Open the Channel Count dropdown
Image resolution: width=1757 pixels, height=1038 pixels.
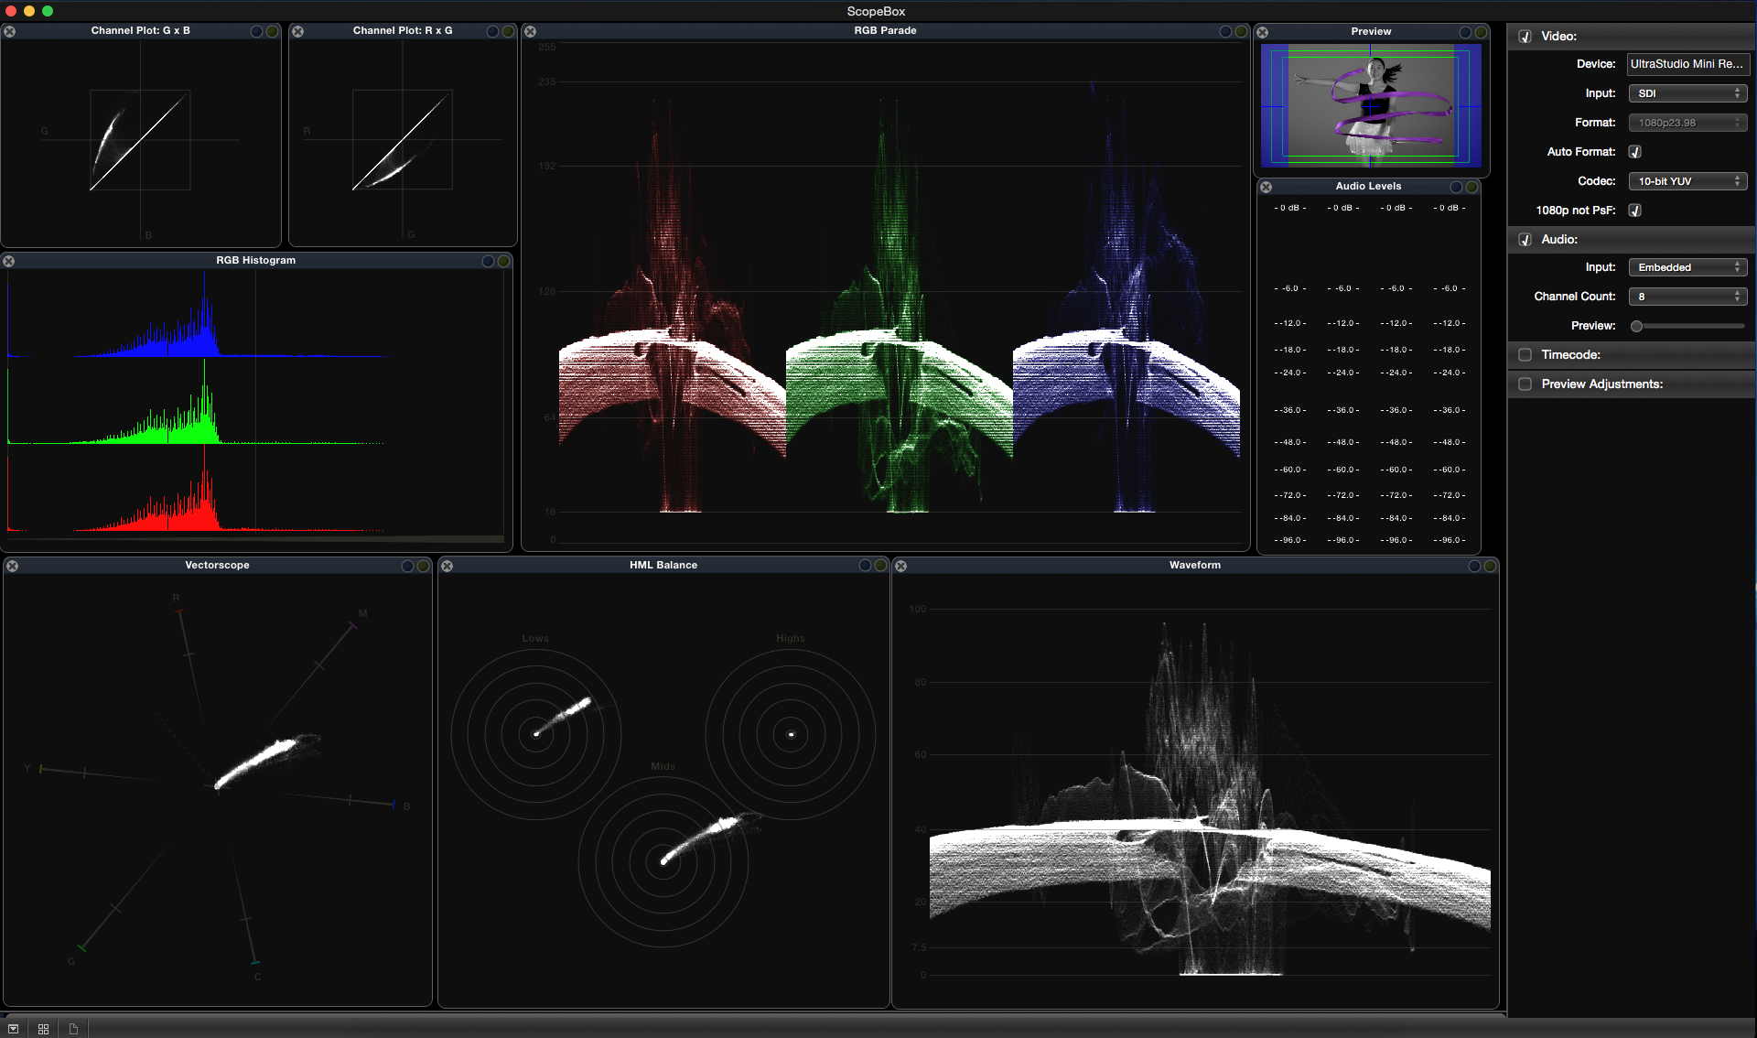pos(1687,296)
